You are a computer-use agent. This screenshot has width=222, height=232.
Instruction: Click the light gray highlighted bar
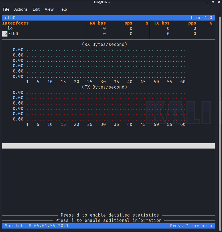(x=108, y=146)
